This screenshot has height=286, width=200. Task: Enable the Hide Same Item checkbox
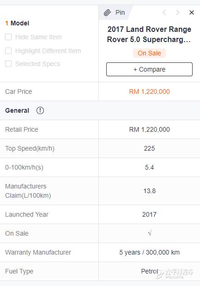click(x=8, y=37)
